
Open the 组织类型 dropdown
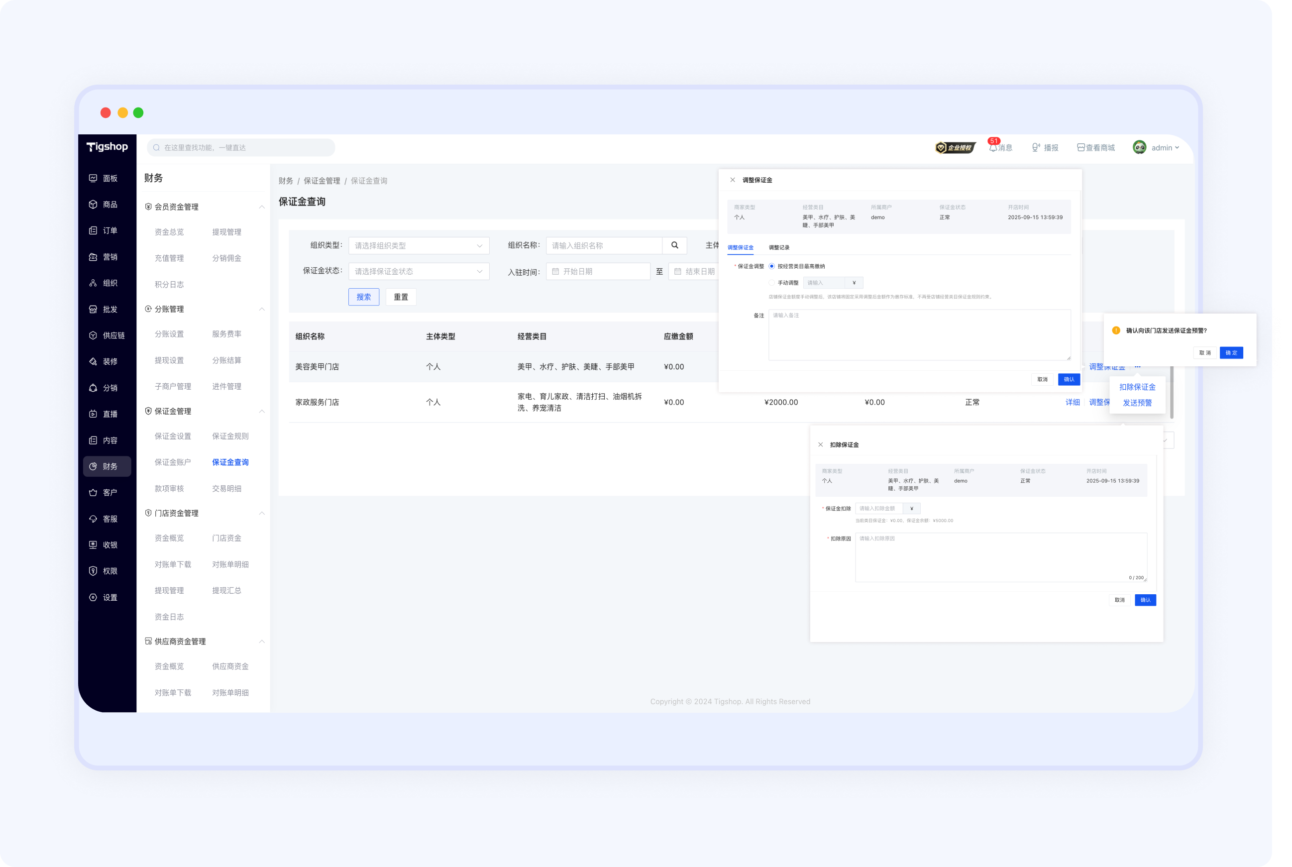(419, 245)
